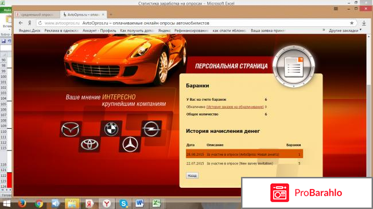This screenshot has height=209, width=373.
Task: Click the Yandex home Я icon in toolbar
Action: tap(30, 23)
